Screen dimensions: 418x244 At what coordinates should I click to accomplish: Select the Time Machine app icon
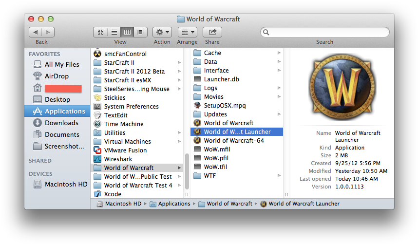click(97, 124)
